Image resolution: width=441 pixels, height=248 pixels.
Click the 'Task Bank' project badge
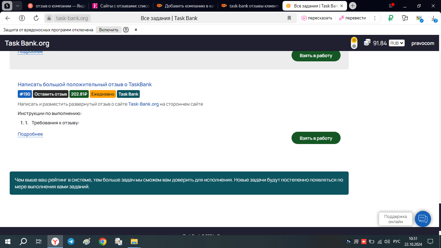pyautogui.click(x=128, y=94)
